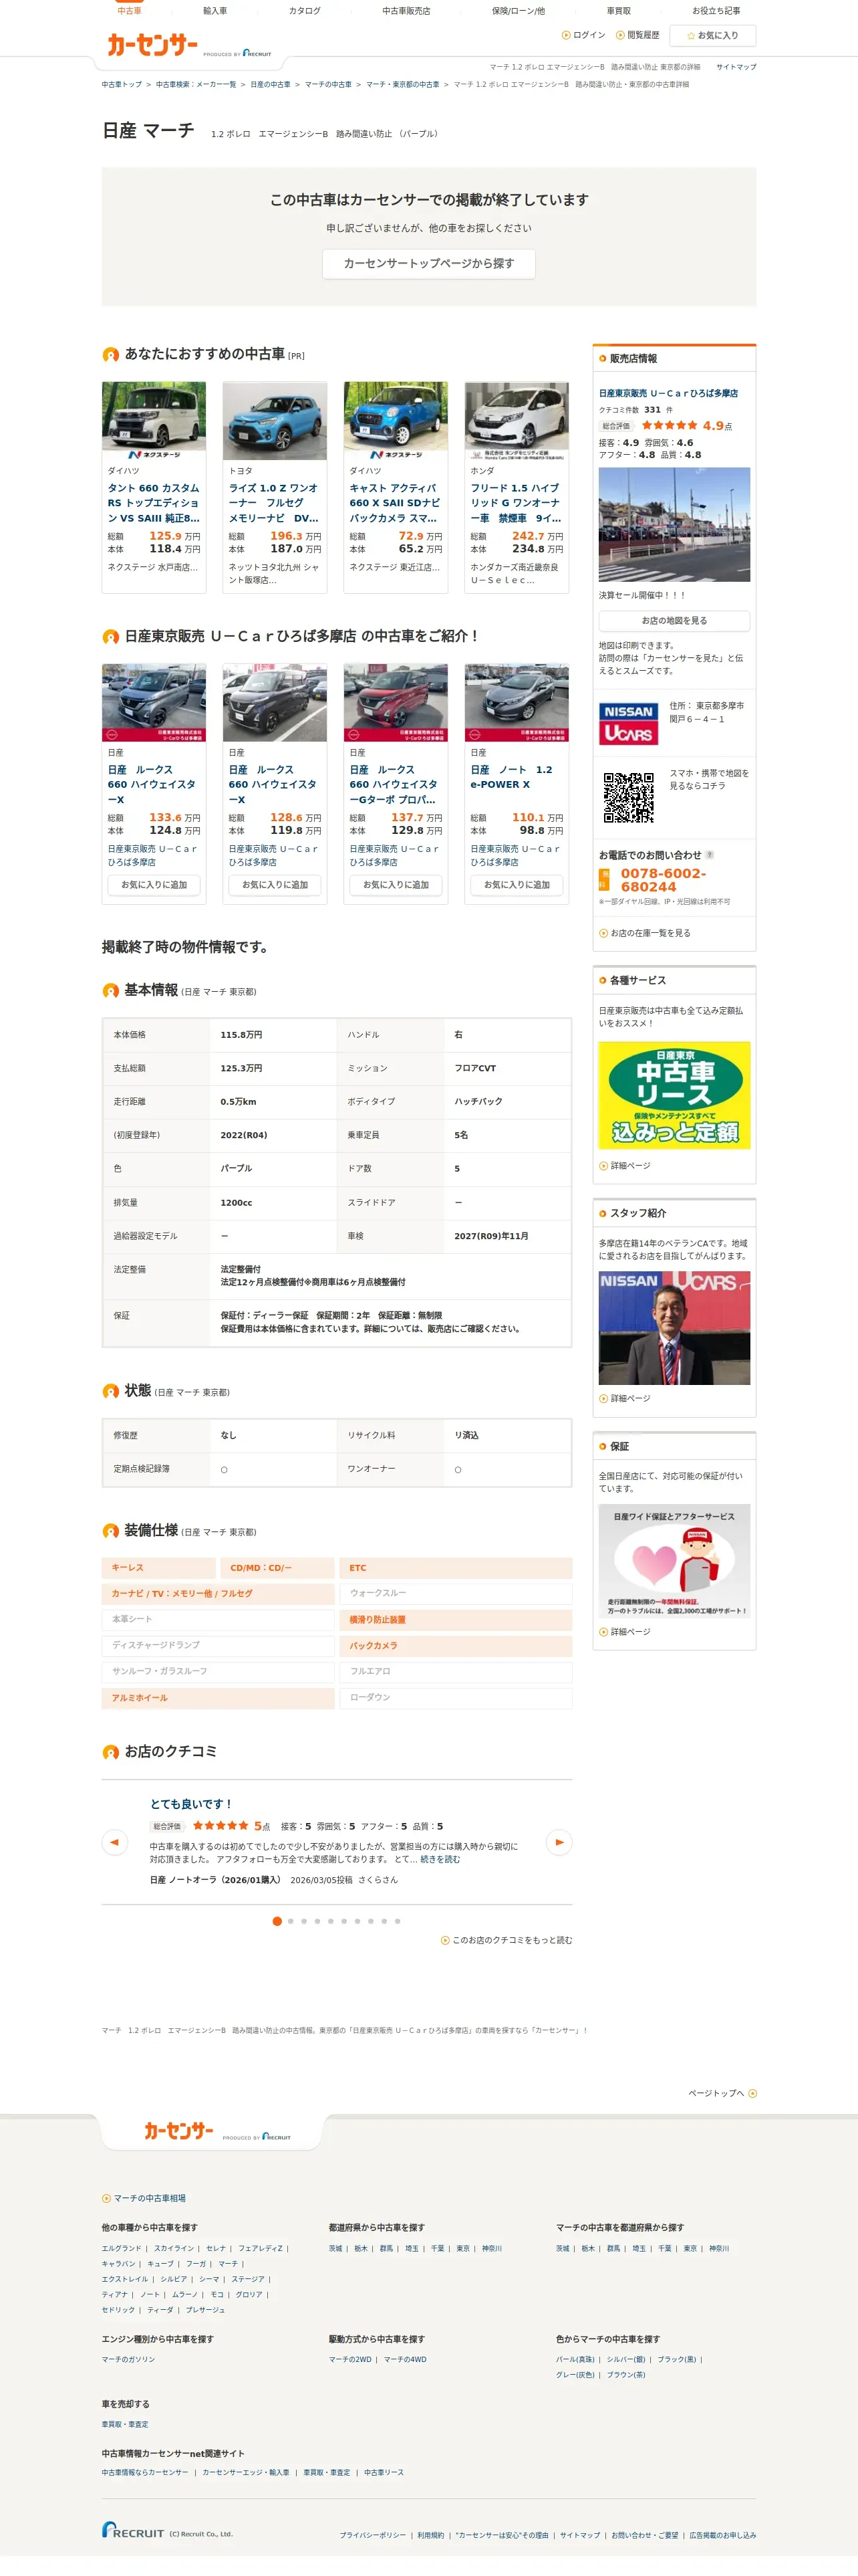The height and width of the screenshot is (2576, 858).
Task: Open dealer link 日産東京販売 U-Carひろば多摩店
Action: point(668,394)
